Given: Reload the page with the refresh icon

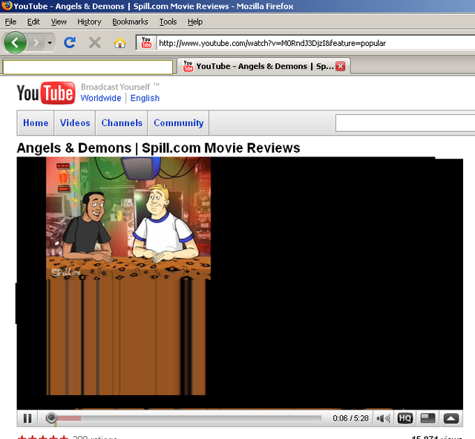Looking at the screenshot, I should pyautogui.click(x=70, y=43).
